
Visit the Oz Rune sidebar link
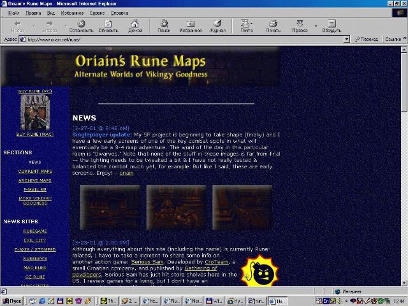pos(35,277)
